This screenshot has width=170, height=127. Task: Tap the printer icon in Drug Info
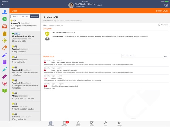click(x=47, y=39)
